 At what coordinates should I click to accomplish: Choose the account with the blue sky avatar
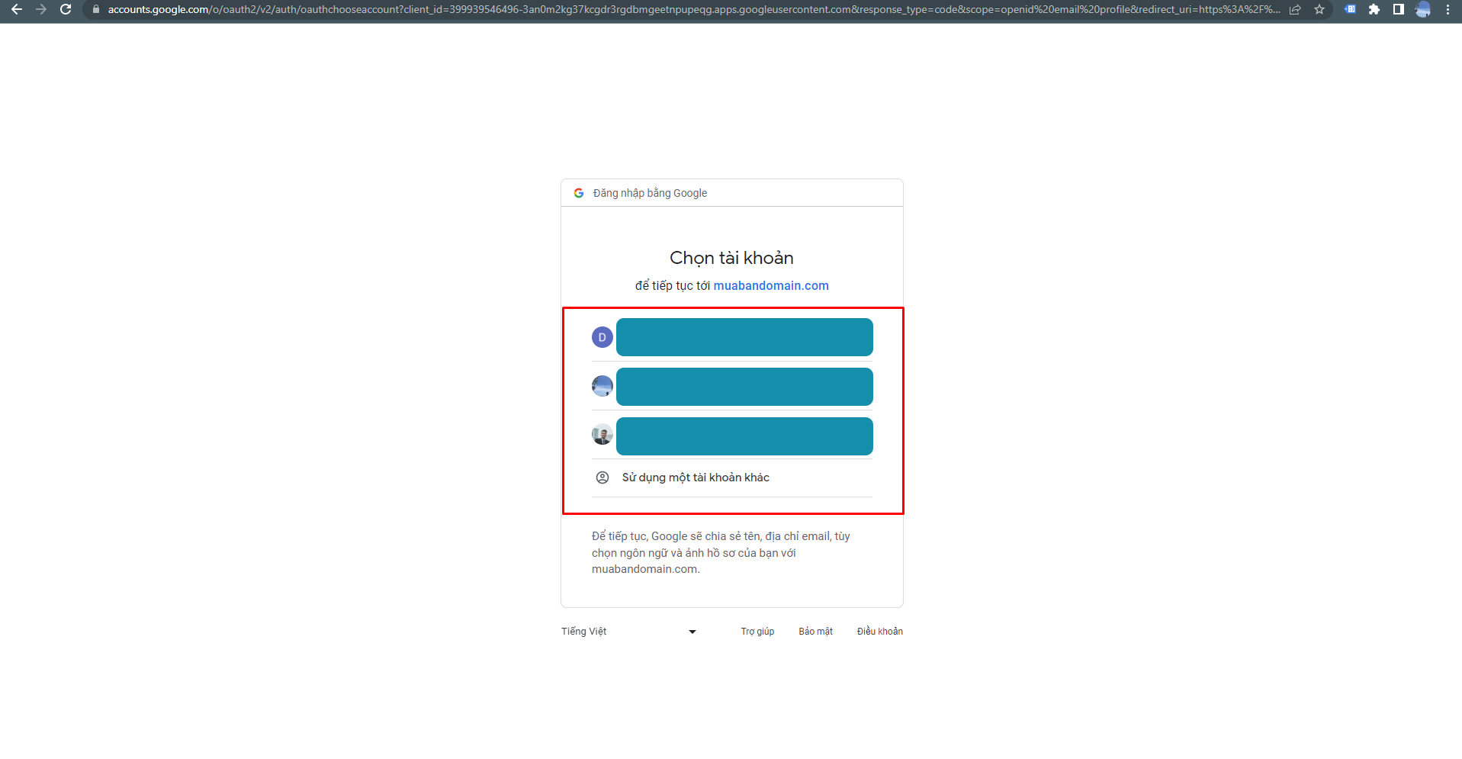[731, 387]
